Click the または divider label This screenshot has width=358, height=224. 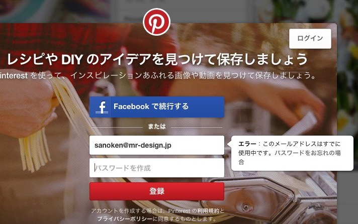[157, 127]
